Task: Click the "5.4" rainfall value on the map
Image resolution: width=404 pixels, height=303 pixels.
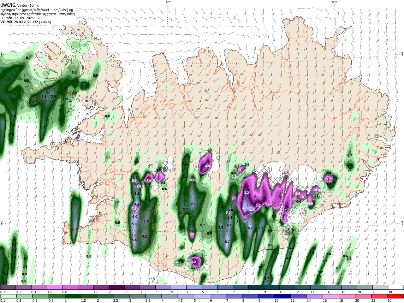Action: pyautogui.click(x=134, y=240)
